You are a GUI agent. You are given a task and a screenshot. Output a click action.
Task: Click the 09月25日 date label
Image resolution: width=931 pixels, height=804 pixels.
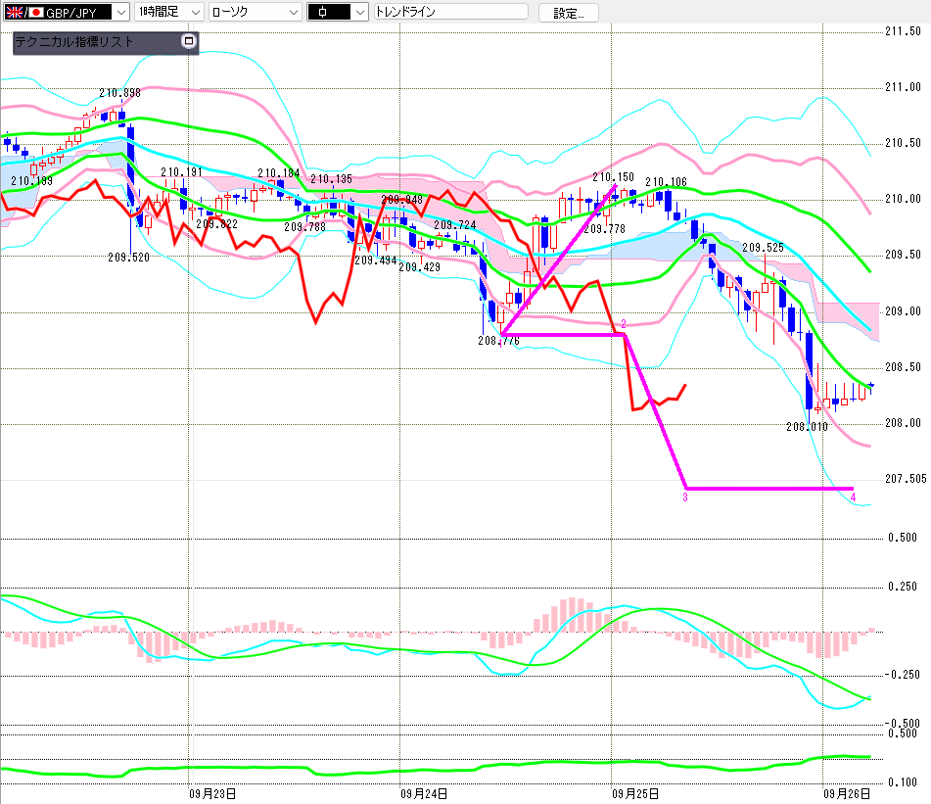pyautogui.click(x=635, y=794)
